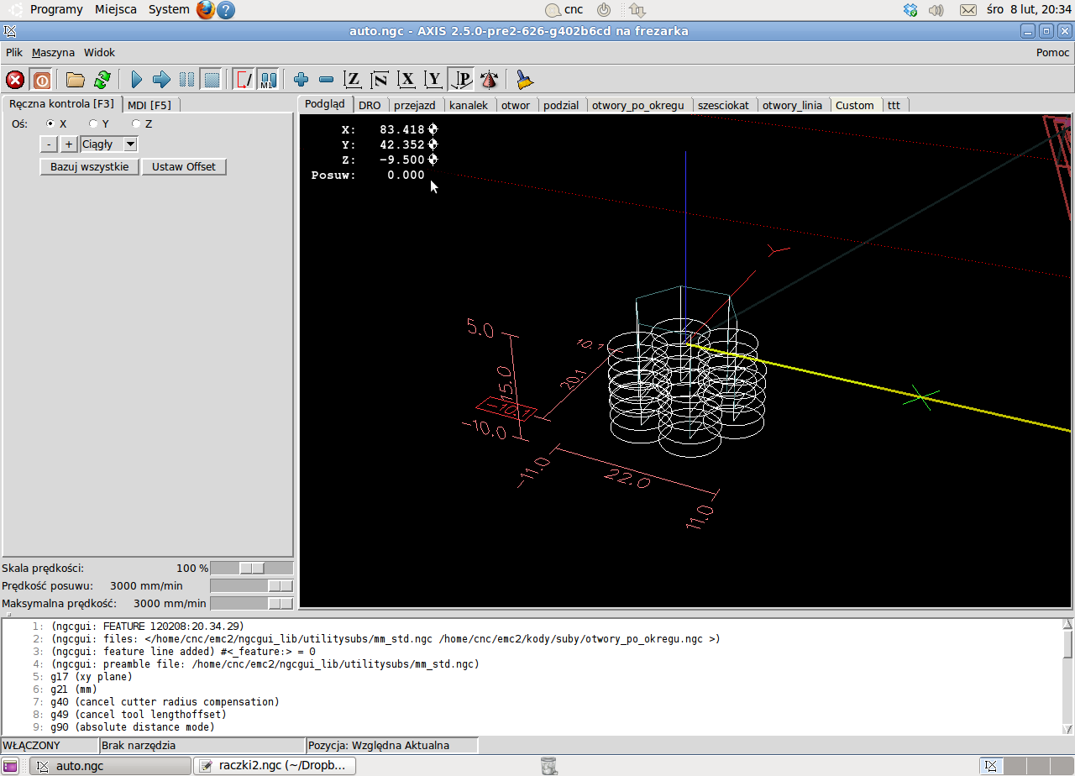Click Bazuj wszystkie button

pos(90,166)
